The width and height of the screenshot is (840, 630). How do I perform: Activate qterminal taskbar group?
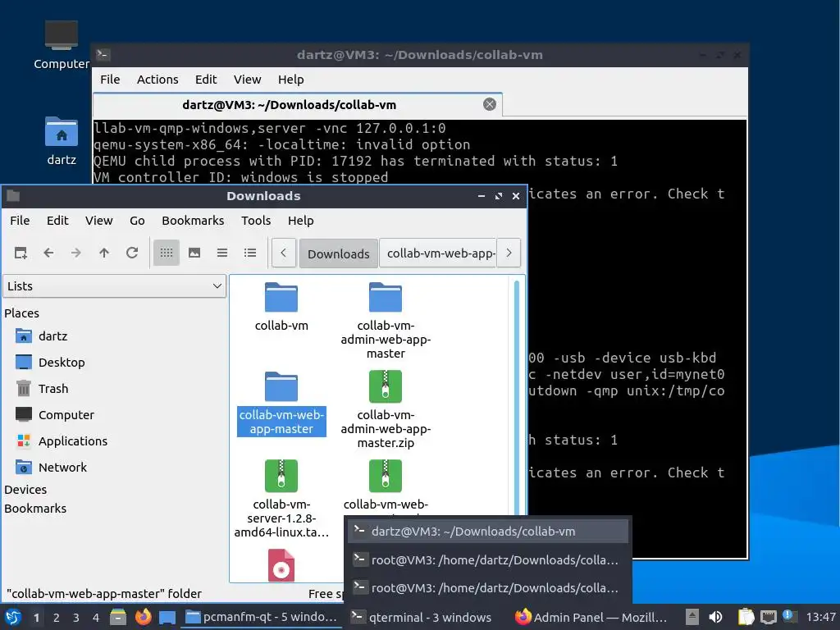coord(422,617)
